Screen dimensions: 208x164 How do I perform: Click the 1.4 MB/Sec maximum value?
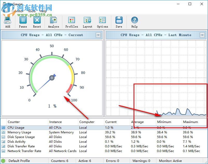[191, 146]
